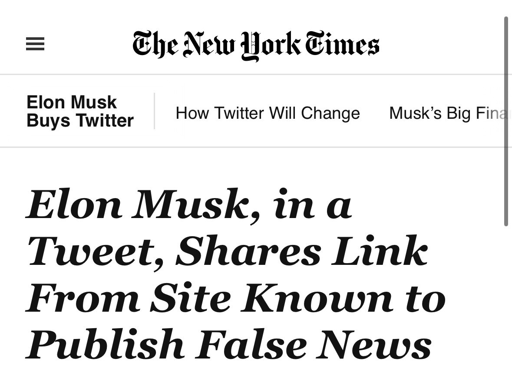Click the headline's first line "Elon Musk, in a"

tap(189, 205)
